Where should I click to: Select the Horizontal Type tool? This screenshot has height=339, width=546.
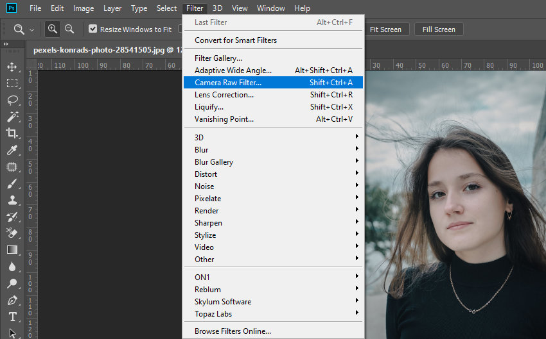click(12, 317)
